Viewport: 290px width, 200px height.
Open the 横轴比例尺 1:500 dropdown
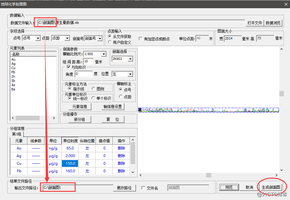click(x=104, y=54)
